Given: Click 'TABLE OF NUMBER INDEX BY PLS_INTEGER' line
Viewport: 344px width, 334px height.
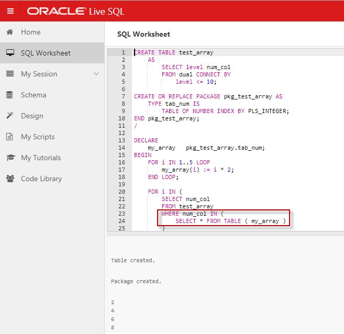Looking at the screenshot, I should pos(225,111).
